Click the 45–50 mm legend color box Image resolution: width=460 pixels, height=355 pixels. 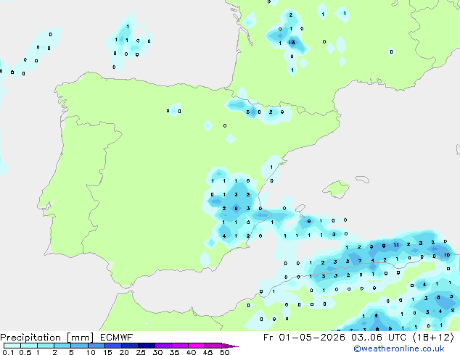tap(213, 346)
